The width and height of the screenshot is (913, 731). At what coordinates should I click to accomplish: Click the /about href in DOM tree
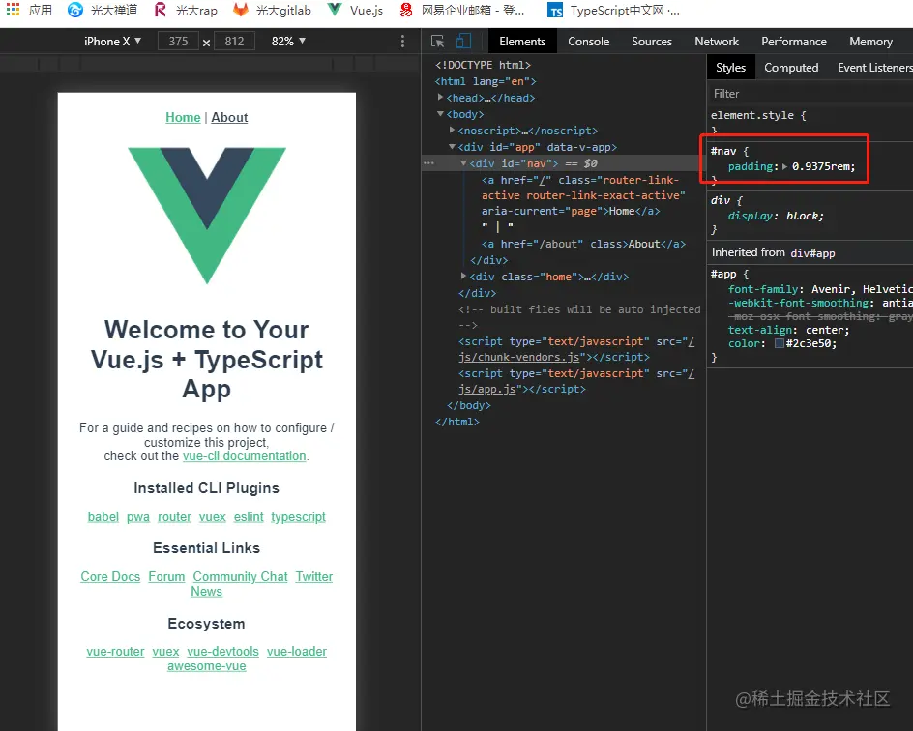(558, 244)
